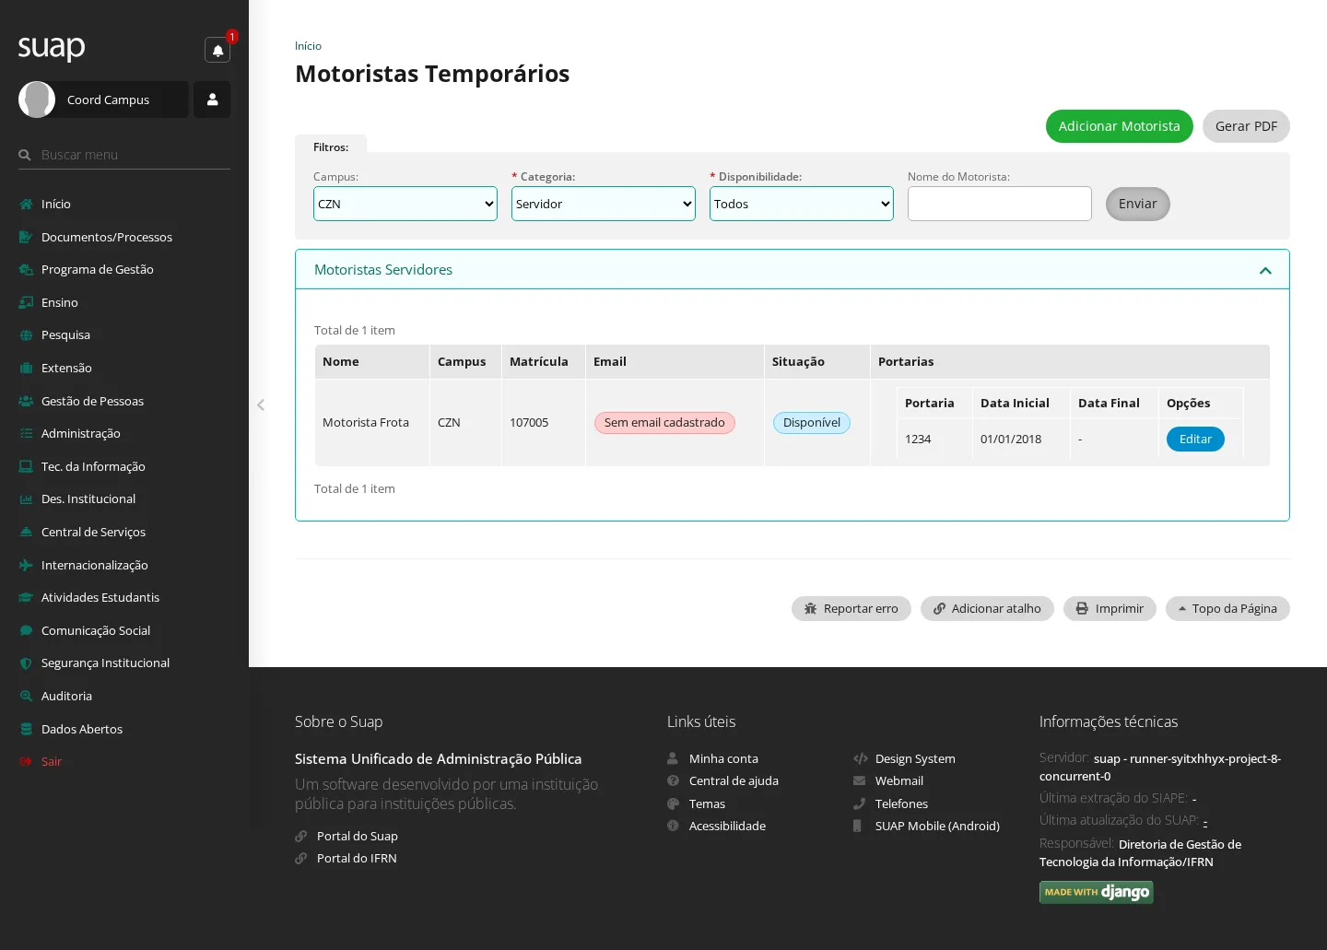Click the Internacionalização plane icon

[x=26, y=565]
